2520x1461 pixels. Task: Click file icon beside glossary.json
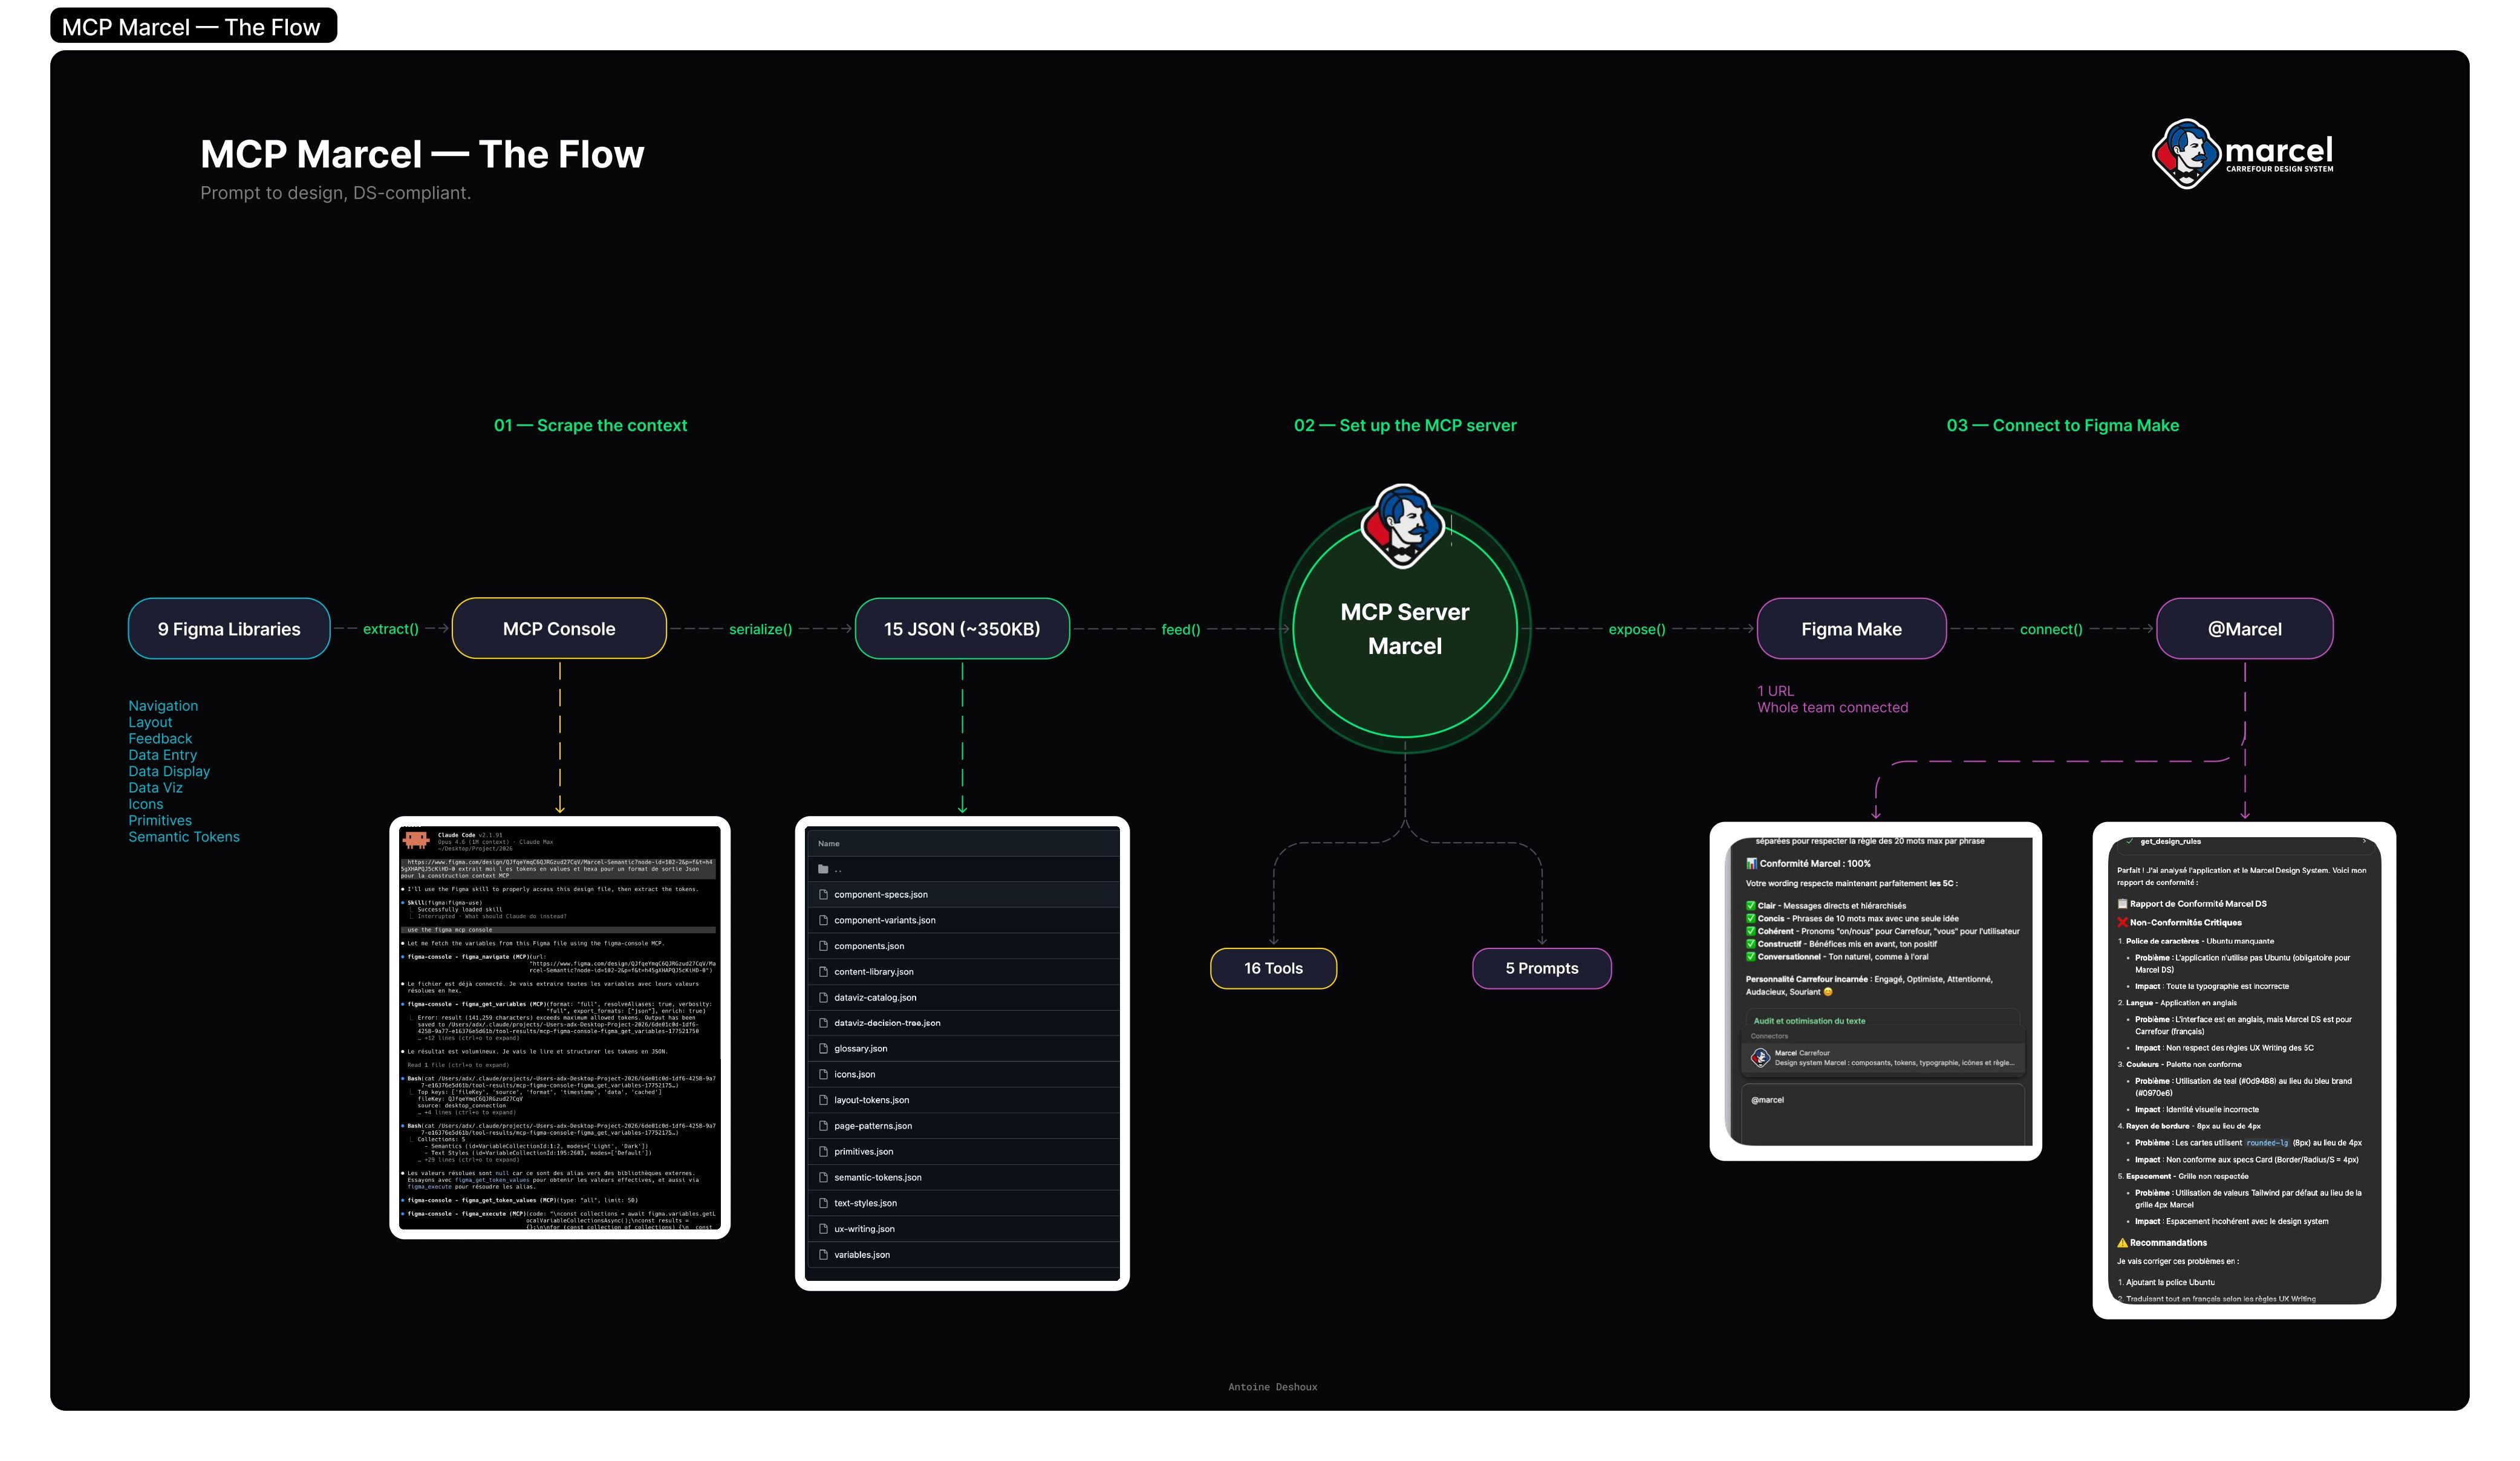point(823,1048)
